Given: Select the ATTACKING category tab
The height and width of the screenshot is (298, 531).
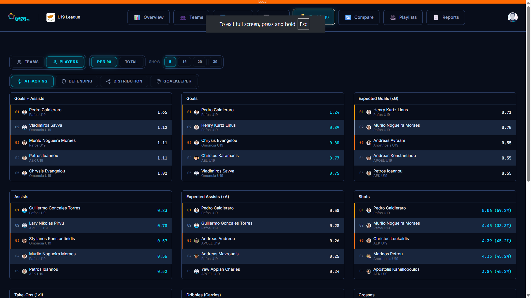Looking at the screenshot, I should click(x=32, y=81).
